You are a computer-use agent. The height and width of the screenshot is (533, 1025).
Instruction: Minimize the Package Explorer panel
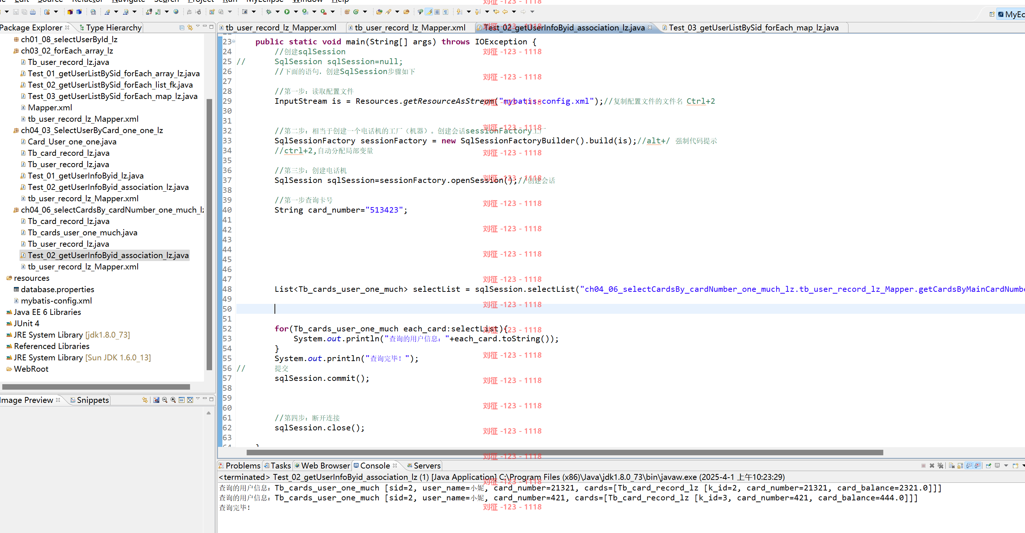(x=205, y=26)
